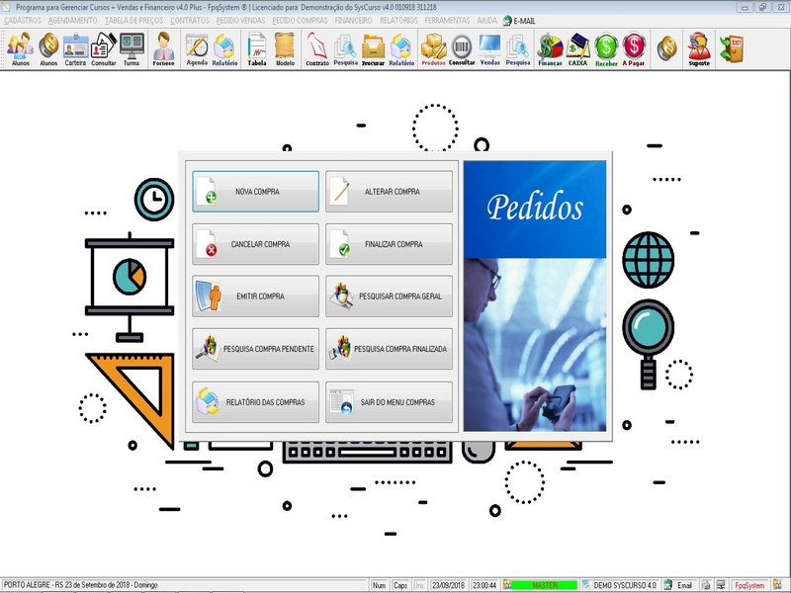This screenshot has width=791, height=593.
Task: Open the Turma monitor icon
Action: pyautogui.click(x=132, y=48)
